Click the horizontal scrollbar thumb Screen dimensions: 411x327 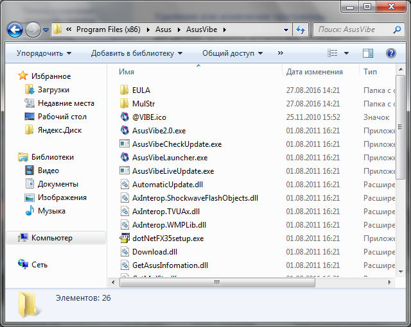tap(217, 282)
